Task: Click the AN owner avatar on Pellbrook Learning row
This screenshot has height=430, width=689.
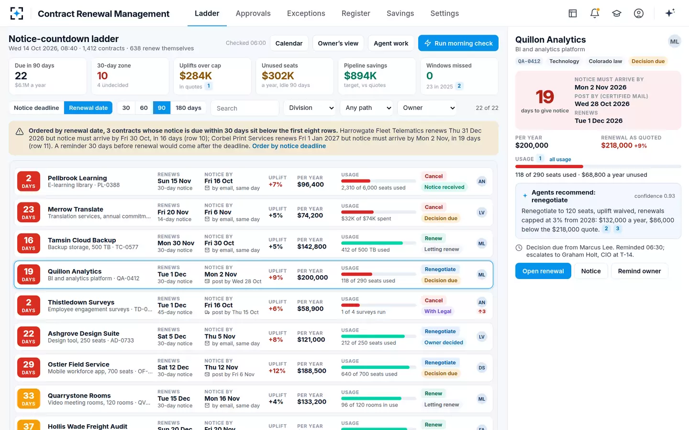Action: pyautogui.click(x=482, y=182)
